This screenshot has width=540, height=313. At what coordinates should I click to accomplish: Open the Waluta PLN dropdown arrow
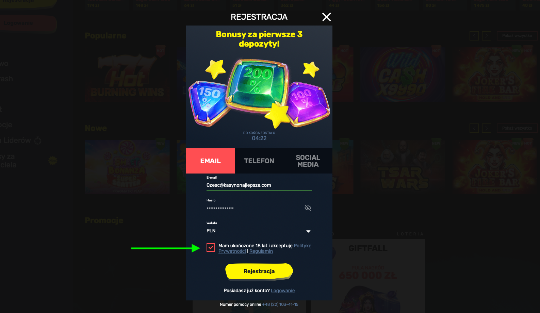(x=308, y=231)
